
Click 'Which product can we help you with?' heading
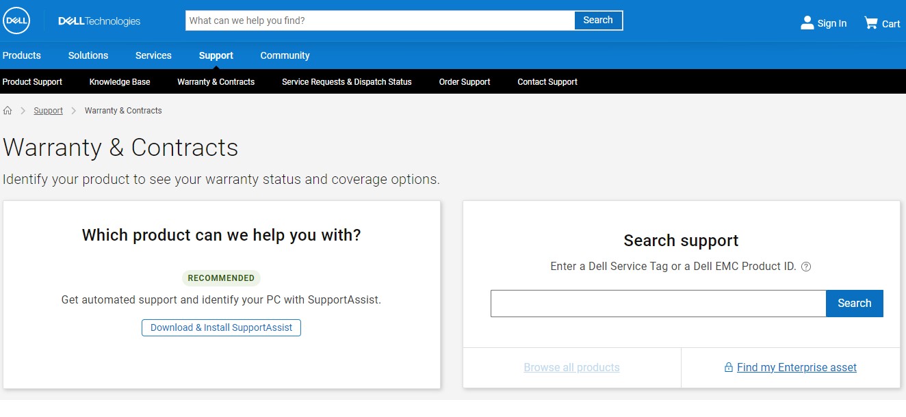tap(221, 236)
